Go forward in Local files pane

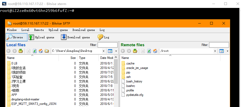[x=14, y=51]
